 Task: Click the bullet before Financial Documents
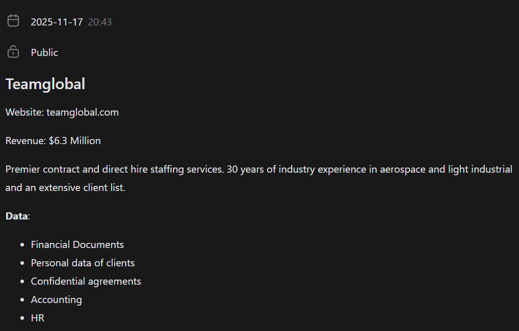[22, 245]
